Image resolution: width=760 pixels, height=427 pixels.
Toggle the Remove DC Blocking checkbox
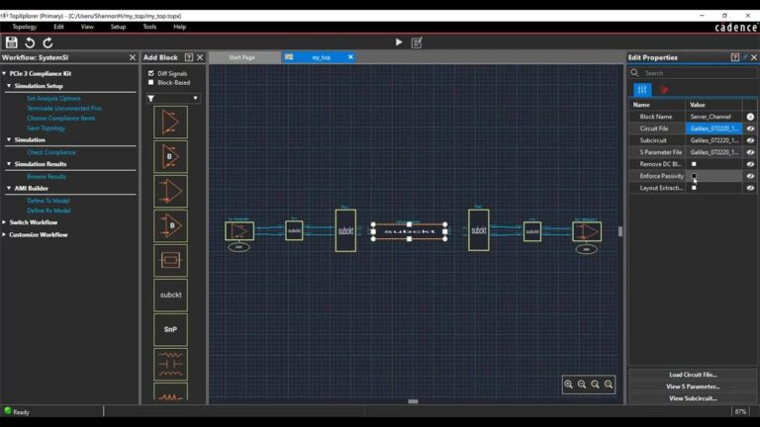click(x=694, y=164)
